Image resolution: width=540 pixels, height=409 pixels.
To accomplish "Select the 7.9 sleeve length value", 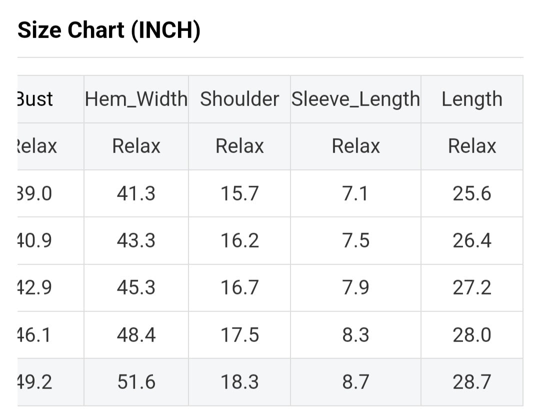I will [355, 287].
